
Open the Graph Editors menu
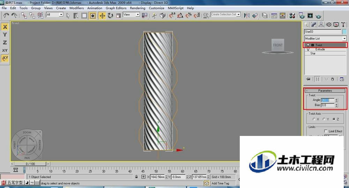(x=116, y=8)
